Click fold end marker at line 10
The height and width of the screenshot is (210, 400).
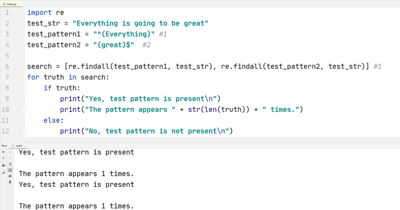point(24,110)
